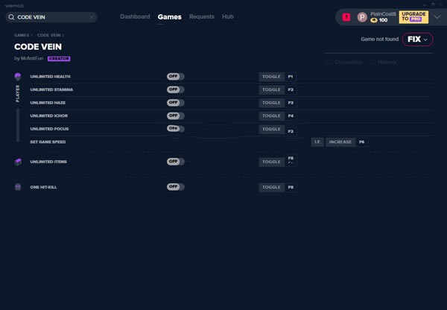Toggle Unlimited Items switch
447x310 pixels.
[176, 162]
